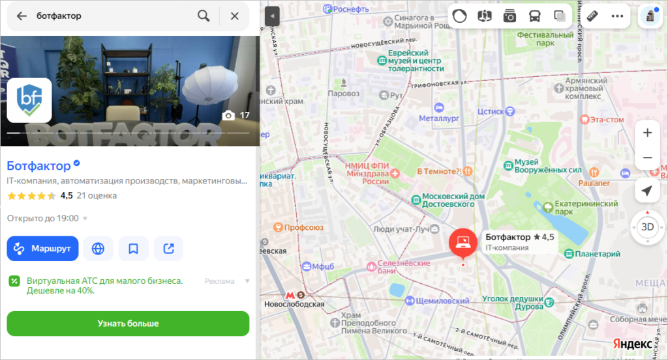Click the green Узнать больше button
This screenshot has height=360, width=668.
click(x=128, y=324)
